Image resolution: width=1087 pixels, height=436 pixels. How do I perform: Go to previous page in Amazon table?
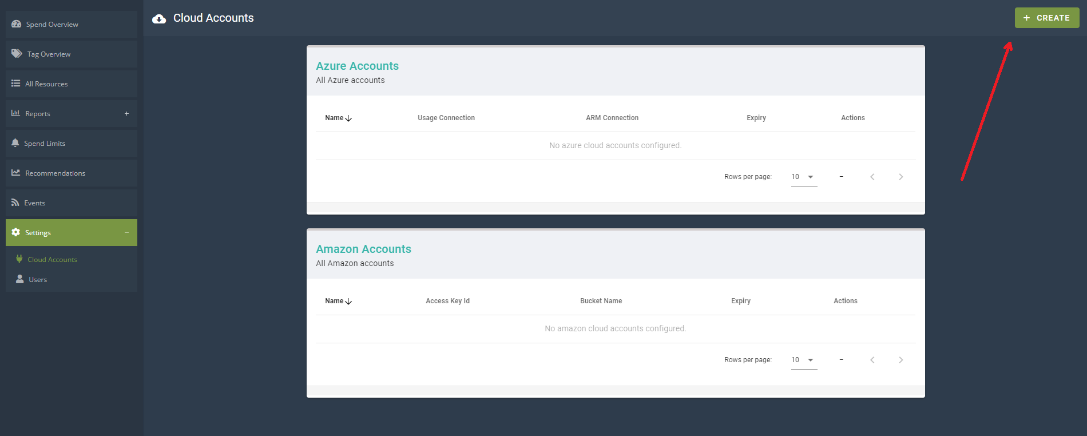872,360
